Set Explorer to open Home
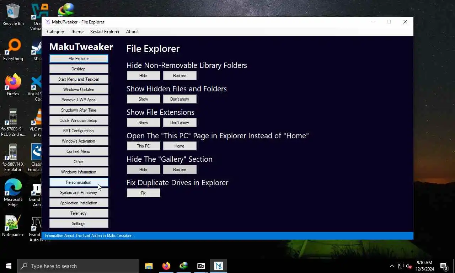 pos(180,146)
